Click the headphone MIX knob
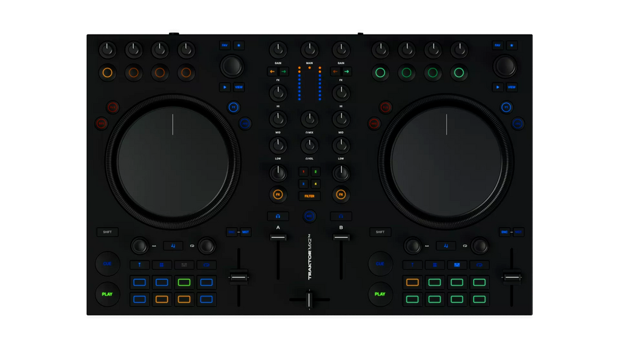 point(309,119)
